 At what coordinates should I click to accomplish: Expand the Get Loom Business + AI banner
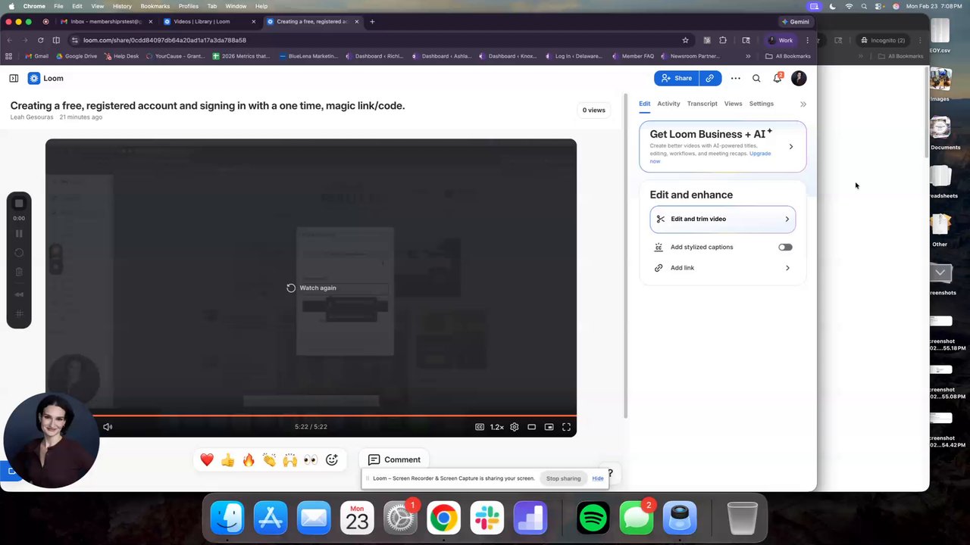(791, 147)
